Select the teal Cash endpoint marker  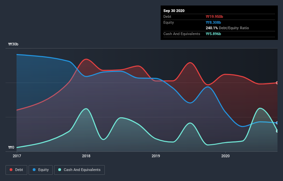click(277, 131)
